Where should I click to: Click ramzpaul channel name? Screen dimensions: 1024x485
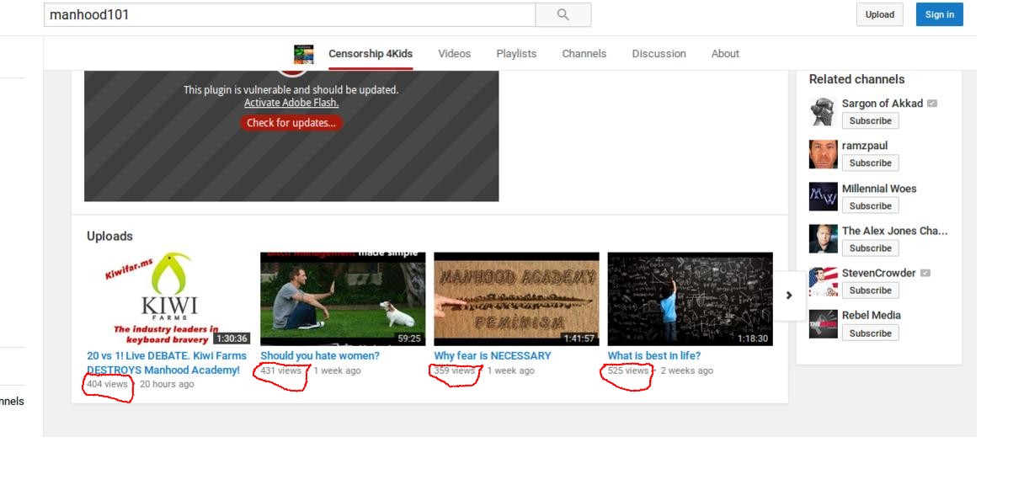click(x=865, y=146)
